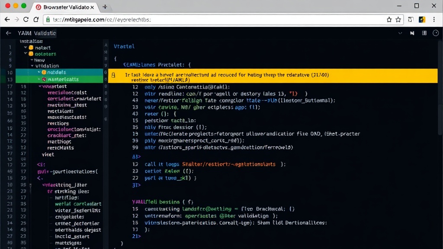Image resolution: width=443 pixels, height=249 pixels.
Task: Select the green nanter!catts tree row
Action: 59,80
